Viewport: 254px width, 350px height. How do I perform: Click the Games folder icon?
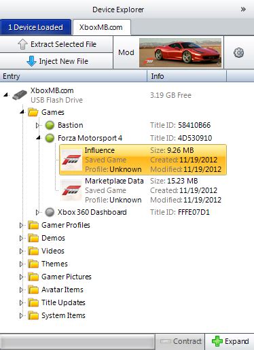33,112
